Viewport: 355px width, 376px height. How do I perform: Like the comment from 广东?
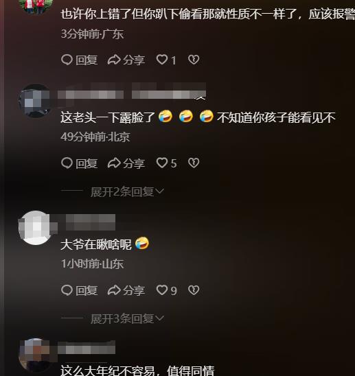tap(166, 60)
